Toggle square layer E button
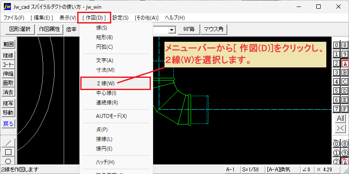349x174 pixels. (x=345, y=100)
